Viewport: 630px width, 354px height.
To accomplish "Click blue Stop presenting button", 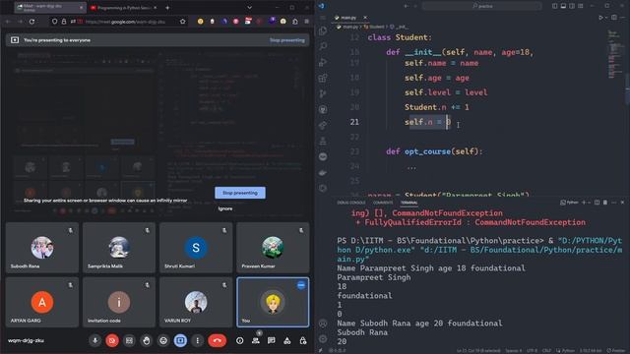I will point(240,193).
